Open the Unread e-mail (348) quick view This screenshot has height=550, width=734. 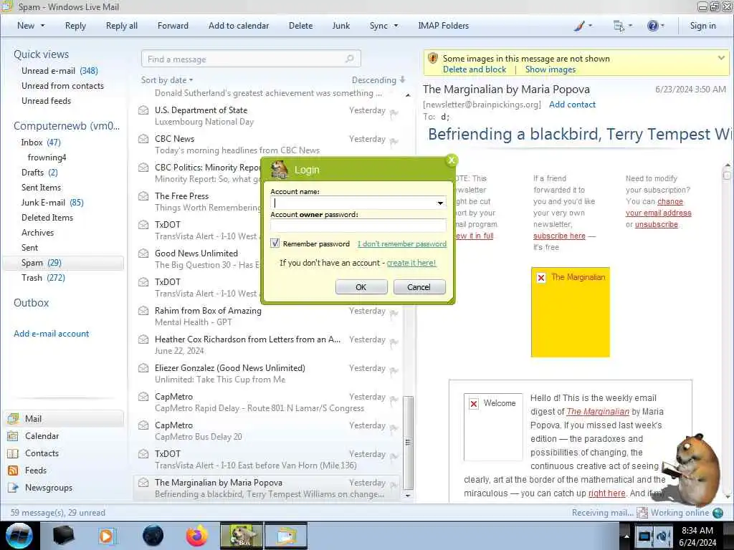[x=59, y=71]
